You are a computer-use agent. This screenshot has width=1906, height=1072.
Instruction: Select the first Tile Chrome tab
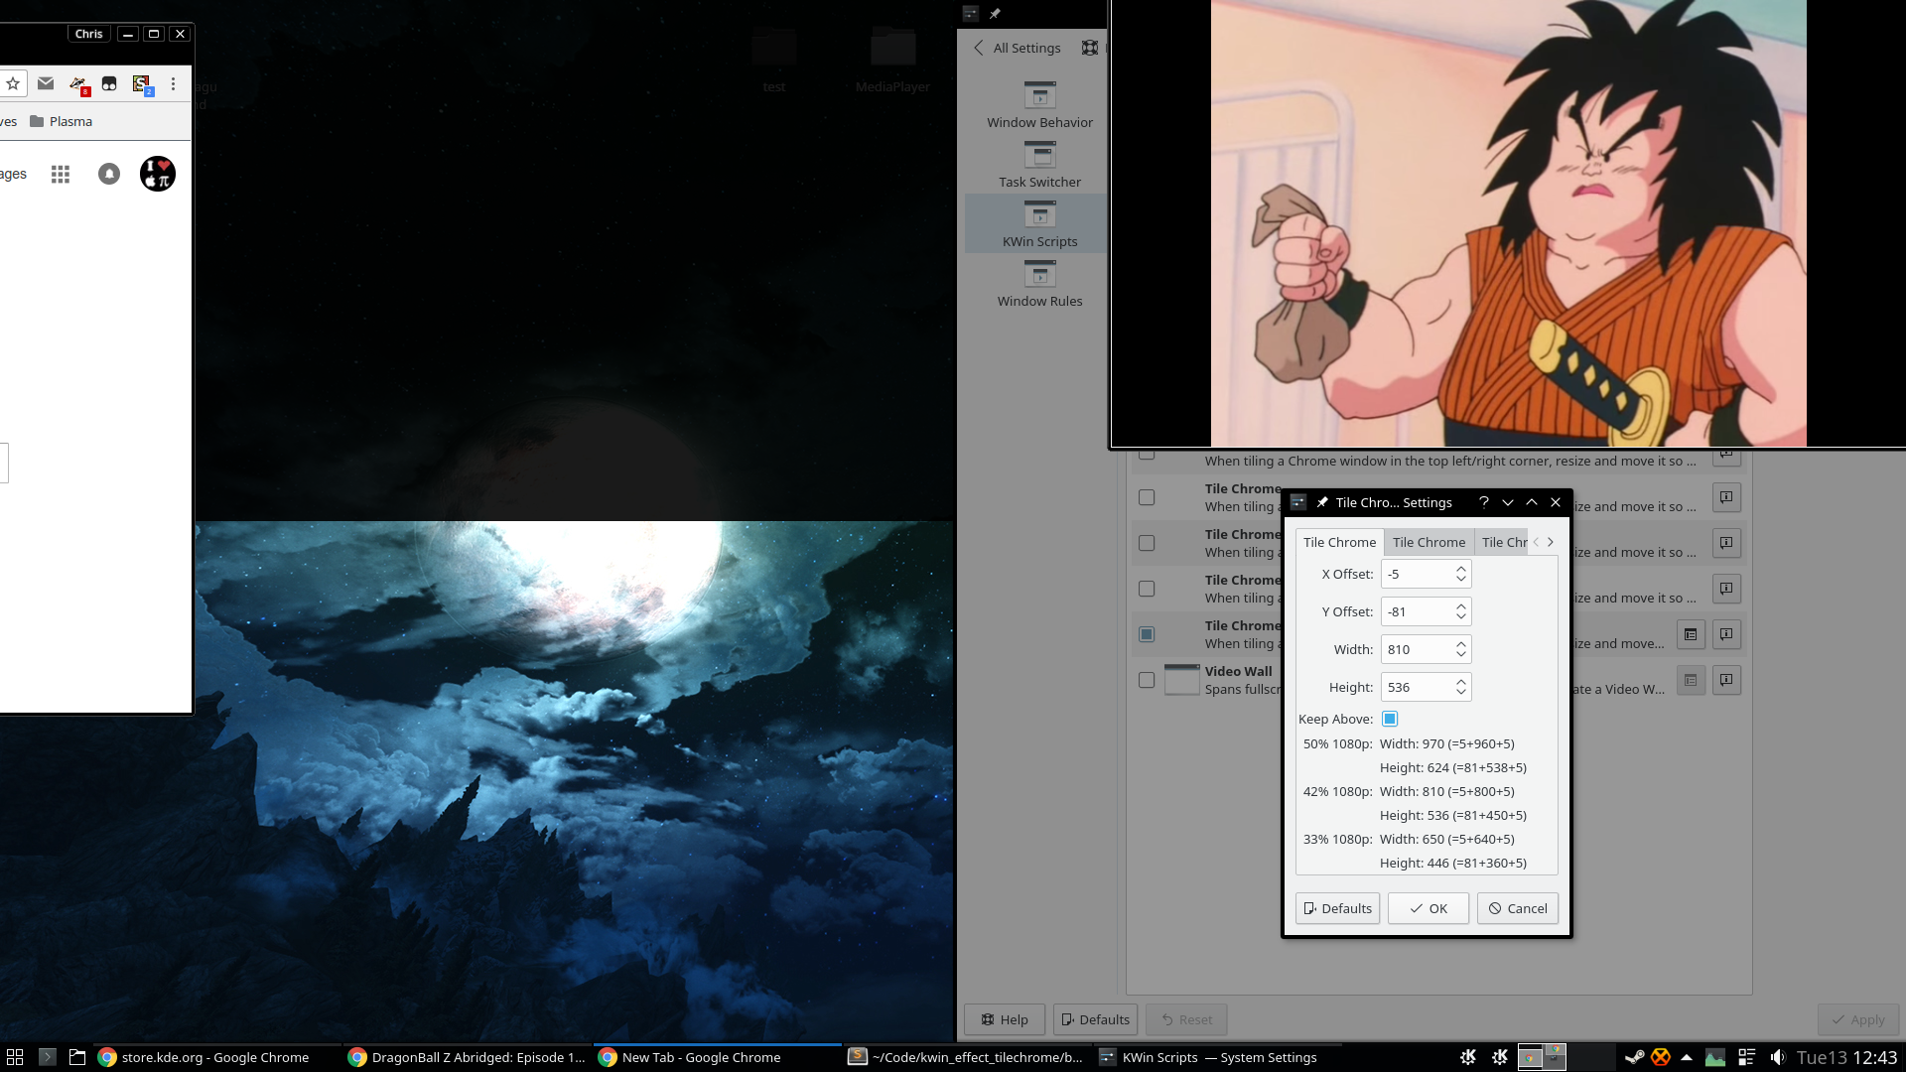[x=1339, y=542]
